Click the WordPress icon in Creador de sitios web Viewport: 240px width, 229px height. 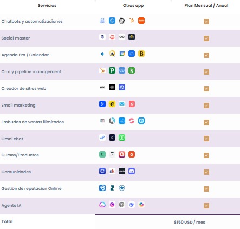pos(122,87)
